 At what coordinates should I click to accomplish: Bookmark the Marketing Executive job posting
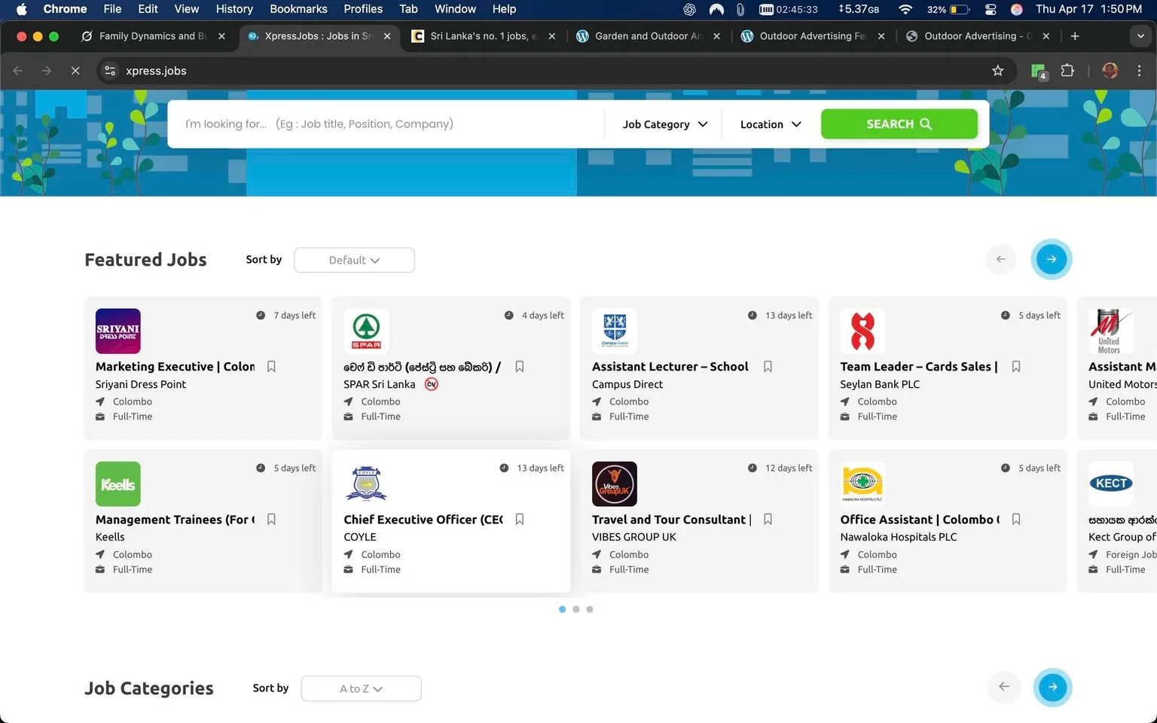tap(271, 367)
